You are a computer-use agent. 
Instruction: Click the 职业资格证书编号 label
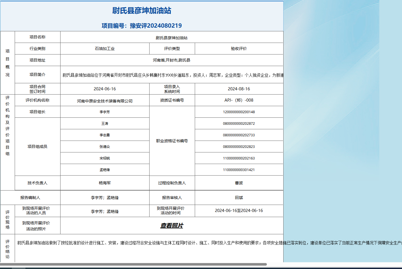[x=172, y=141]
